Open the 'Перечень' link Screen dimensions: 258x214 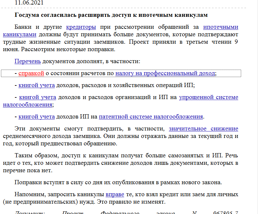point(28,61)
